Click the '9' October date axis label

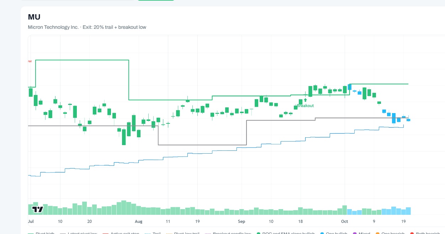pos(374,221)
